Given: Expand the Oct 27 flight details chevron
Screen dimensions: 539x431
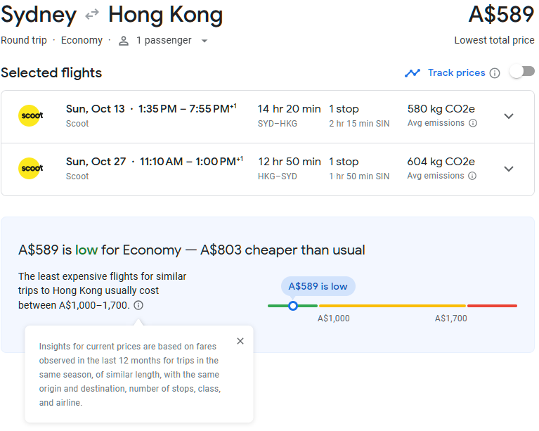Looking at the screenshot, I should point(509,169).
